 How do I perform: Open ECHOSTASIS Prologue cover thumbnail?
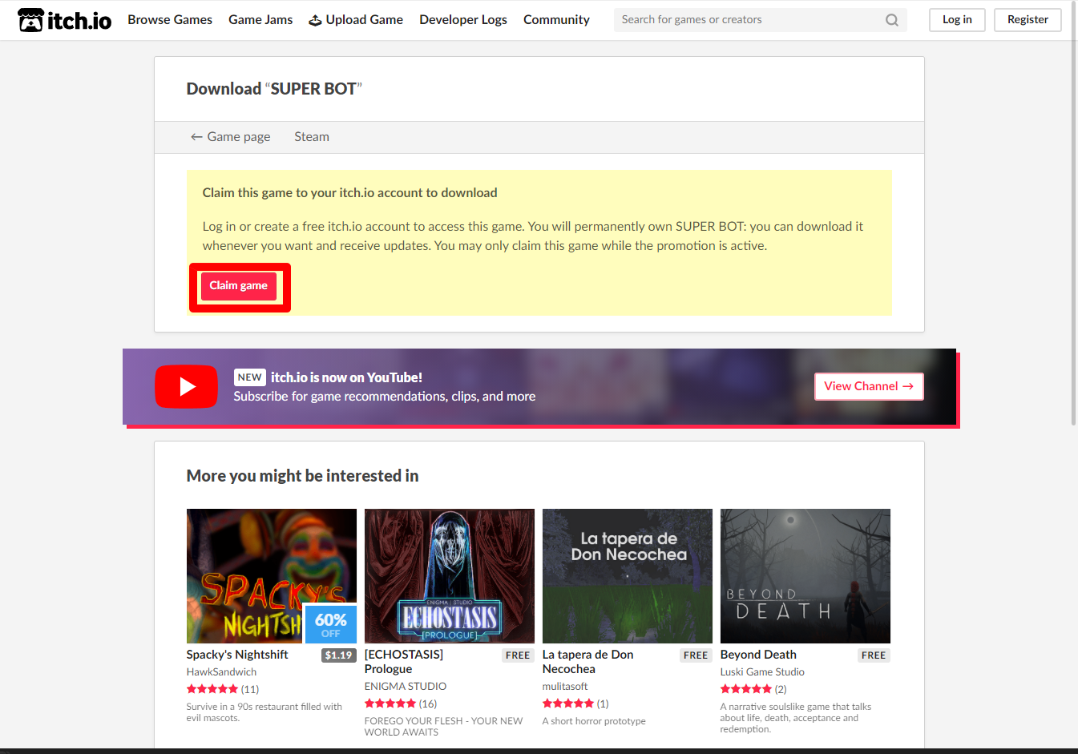(x=450, y=576)
